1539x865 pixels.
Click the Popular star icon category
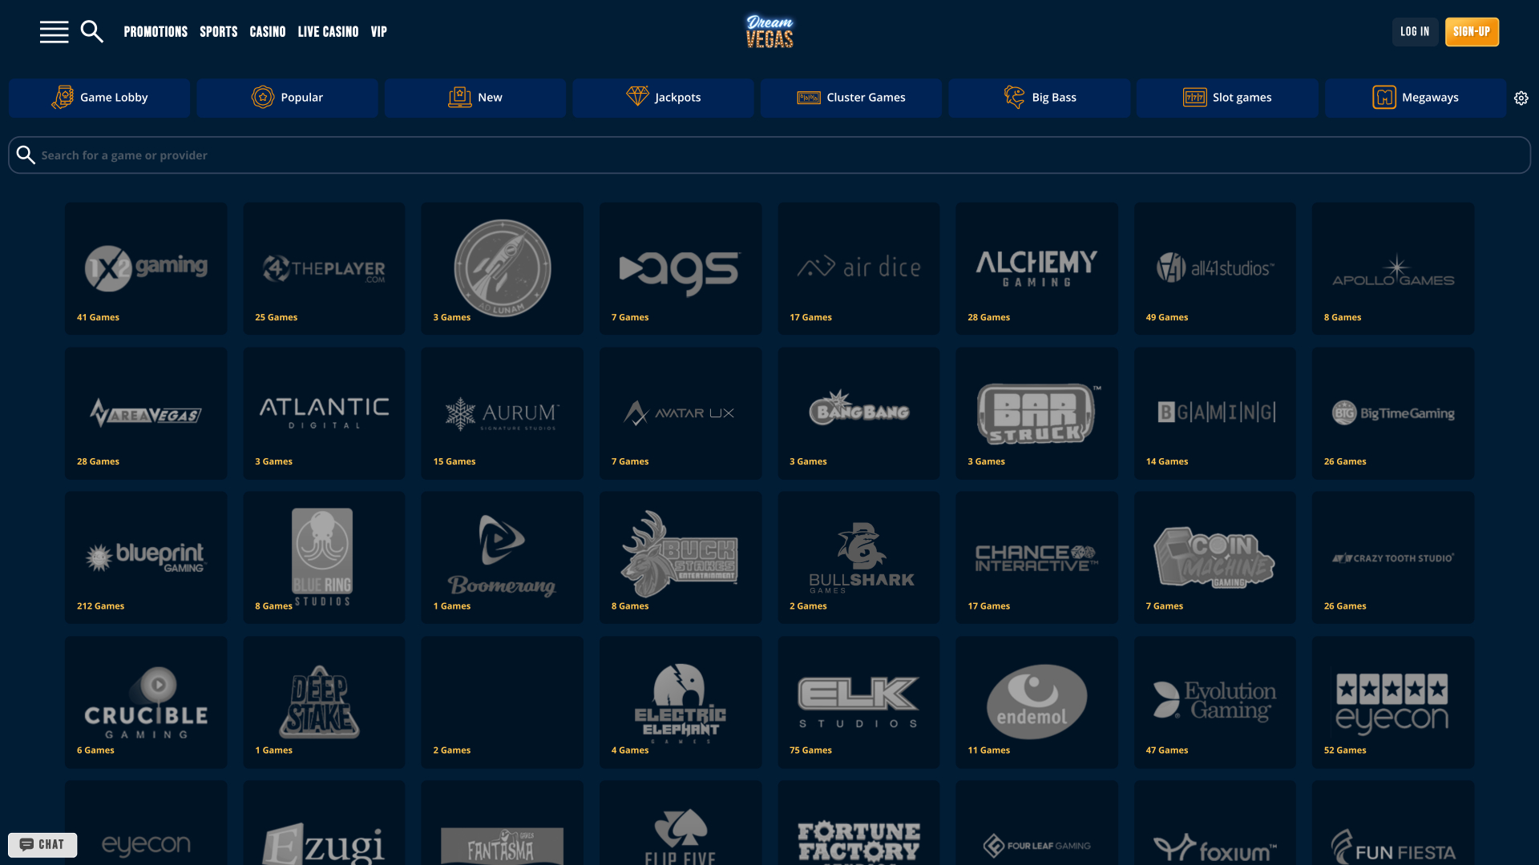tap(263, 97)
